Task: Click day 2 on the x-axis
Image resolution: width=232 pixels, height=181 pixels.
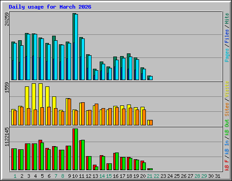Action: tap(22, 176)
